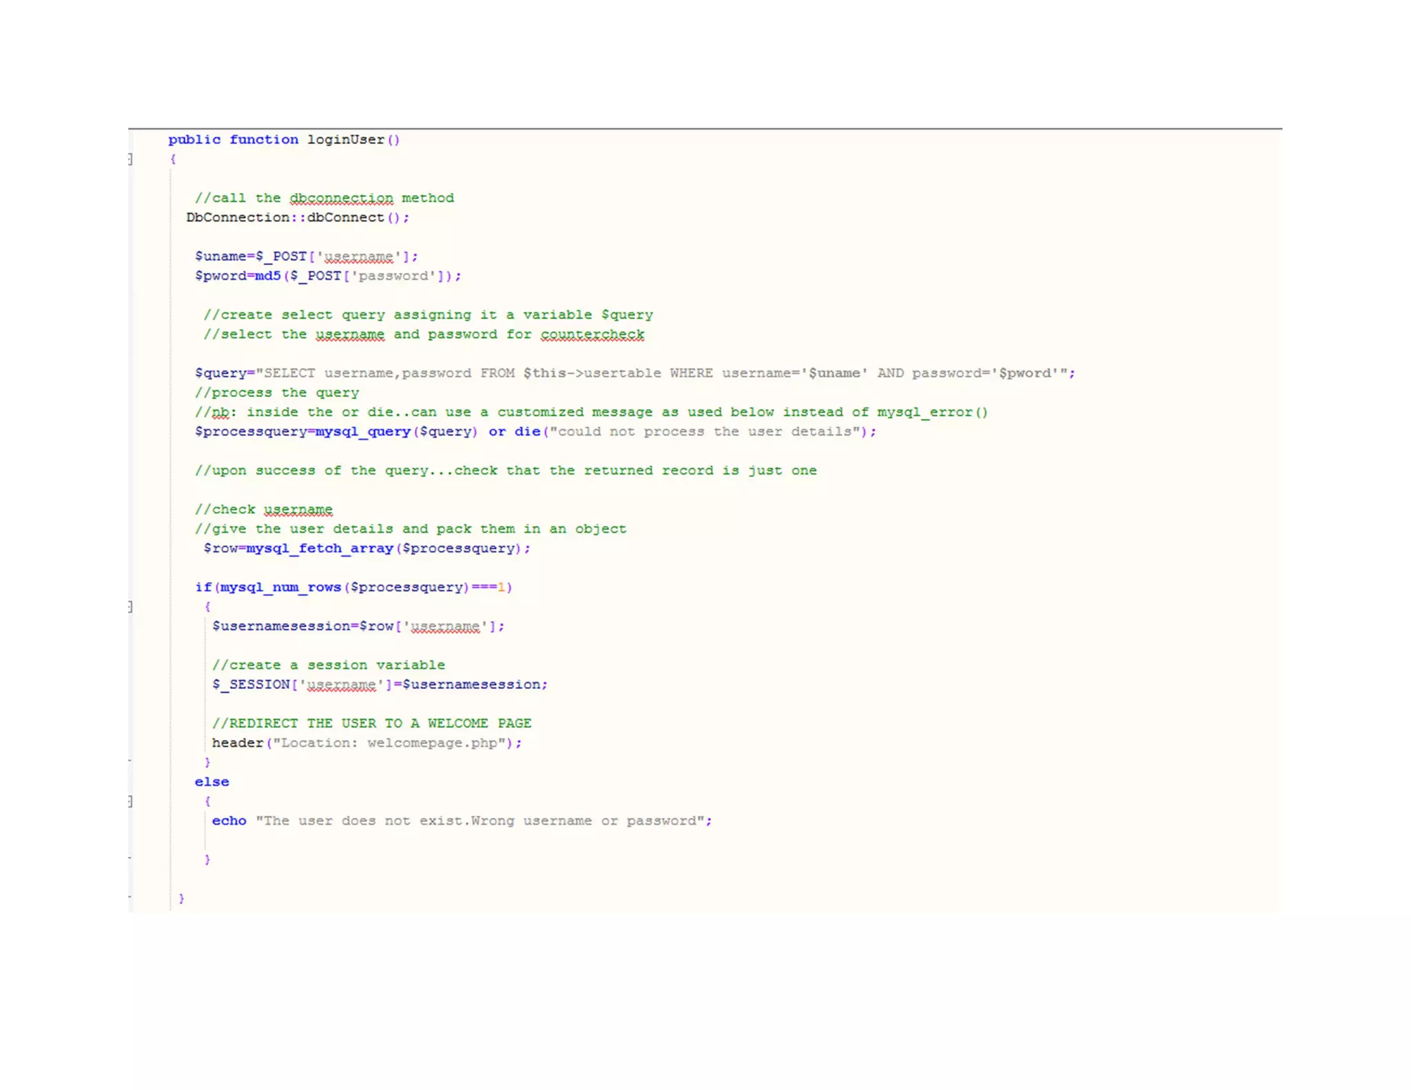Click the final closing brace of function

[x=181, y=898]
